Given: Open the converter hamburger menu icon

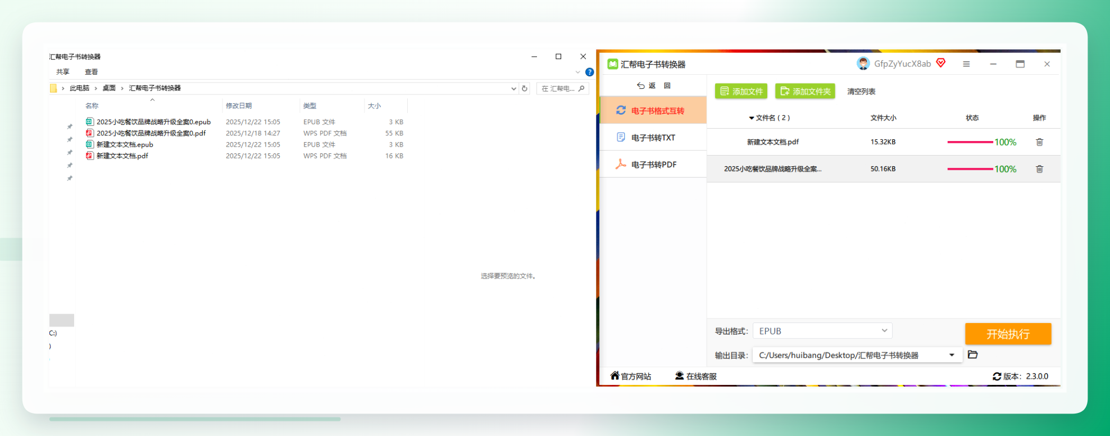Looking at the screenshot, I should [966, 64].
